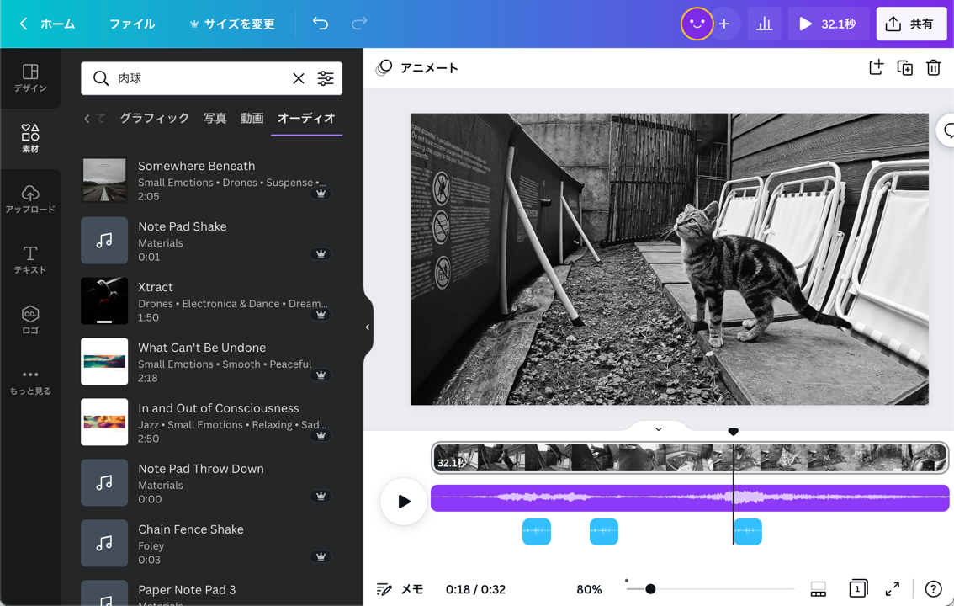Toggle the grid view icon
Image resolution: width=954 pixels, height=606 pixels.
[819, 589]
